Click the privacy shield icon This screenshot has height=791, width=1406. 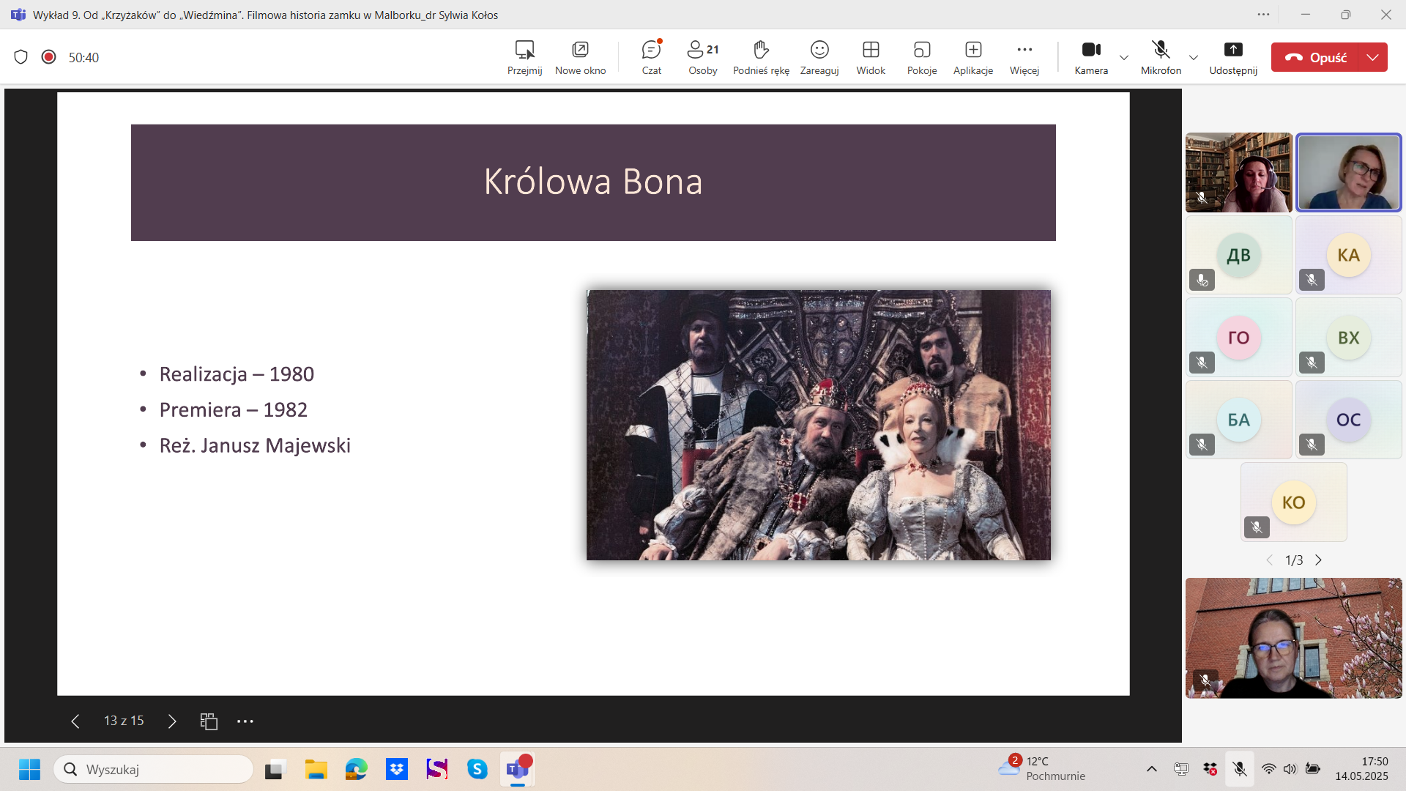point(21,57)
